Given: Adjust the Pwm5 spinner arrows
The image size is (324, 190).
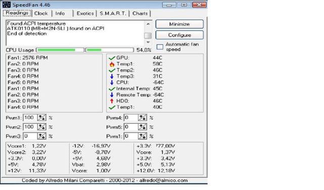Looking at the screenshot, I should (x=142, y=127).
